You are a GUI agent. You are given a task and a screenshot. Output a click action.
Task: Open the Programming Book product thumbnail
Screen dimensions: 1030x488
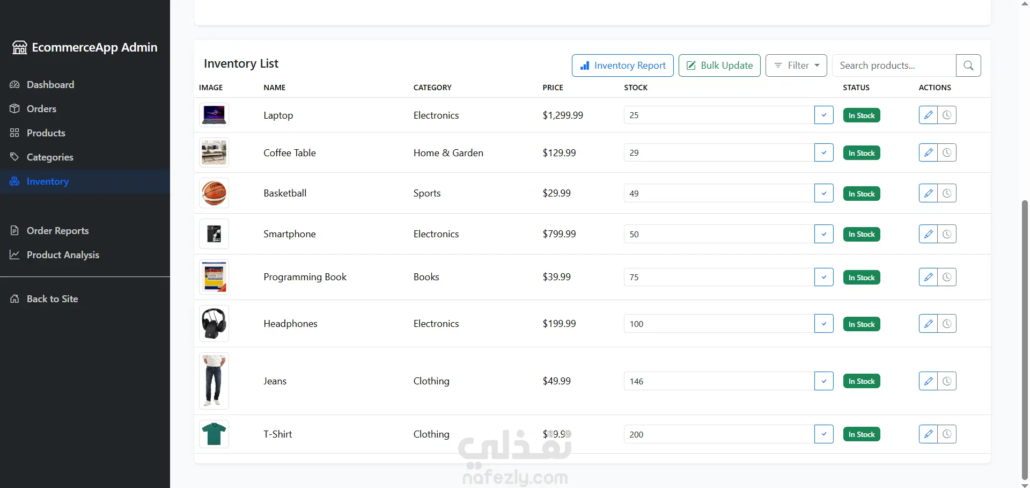point(214,277)
